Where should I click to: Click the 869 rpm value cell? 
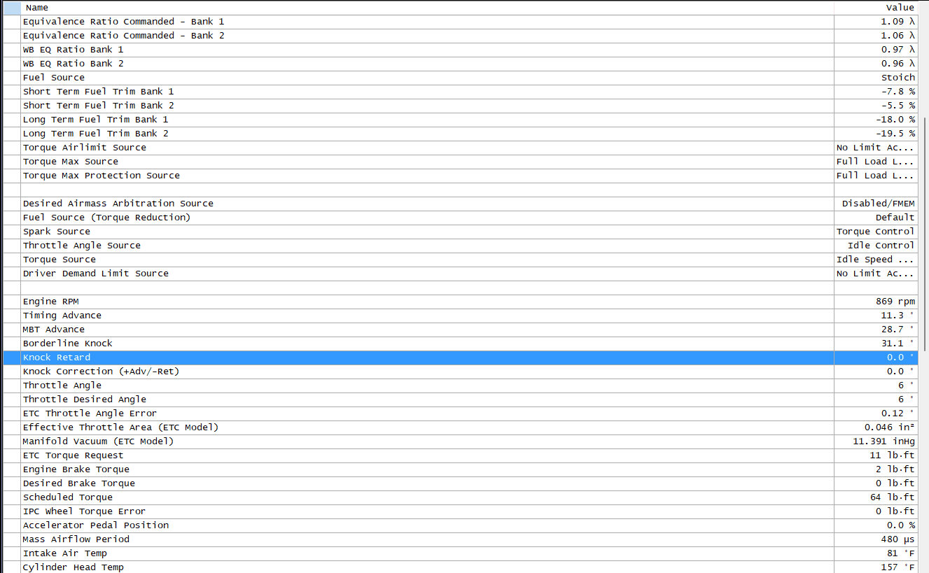click(x=876, y=302)
